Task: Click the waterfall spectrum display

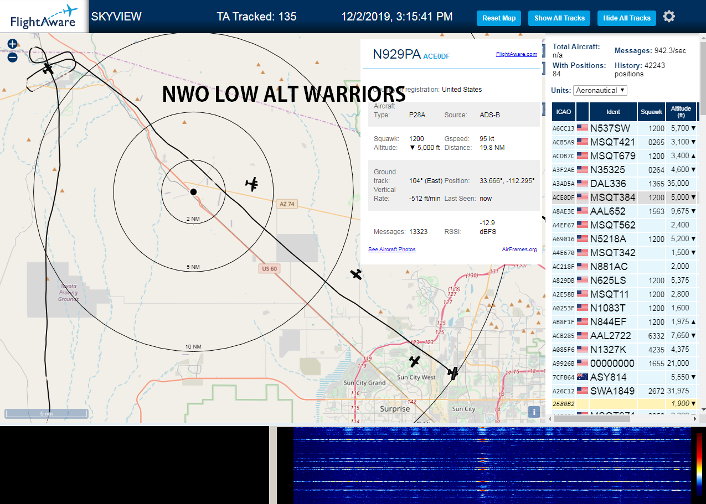Action: pos(492,465)
